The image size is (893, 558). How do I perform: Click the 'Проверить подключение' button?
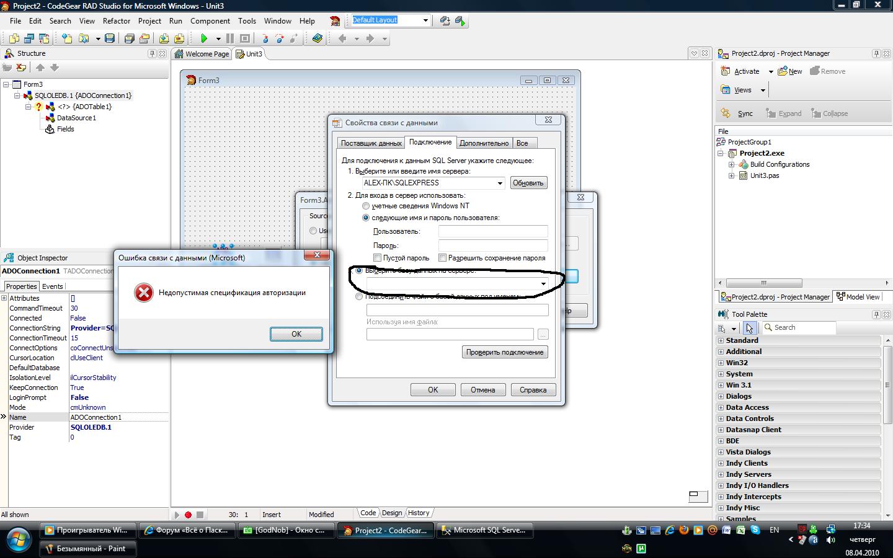(505, 352)
